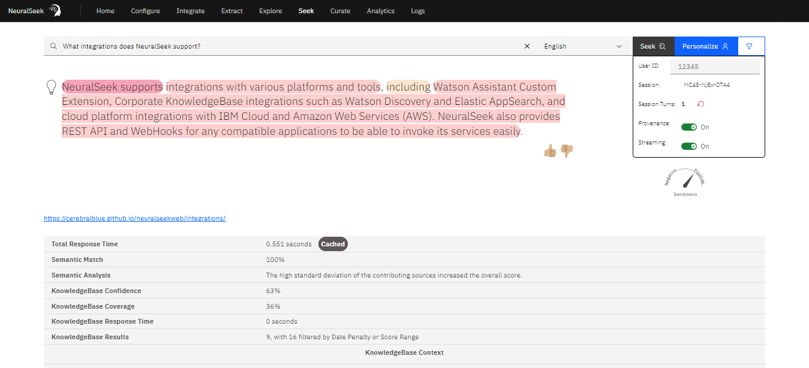Click the NeuralSeek logo
809x368 pixels.
pos(34,11)
